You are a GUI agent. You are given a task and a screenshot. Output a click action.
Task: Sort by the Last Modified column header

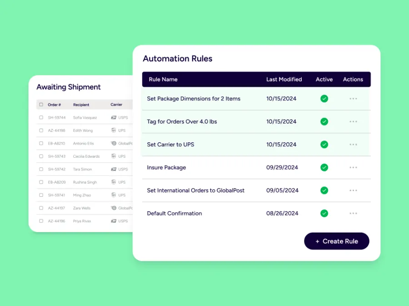[284, 79]
